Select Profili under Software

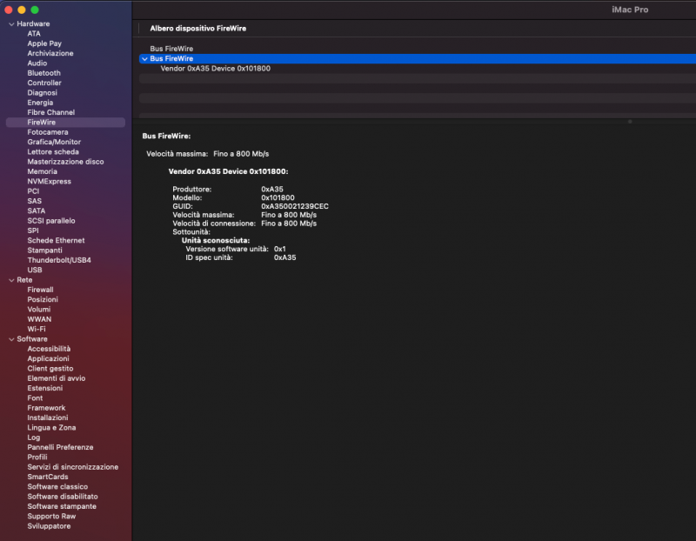coord(37,458)
